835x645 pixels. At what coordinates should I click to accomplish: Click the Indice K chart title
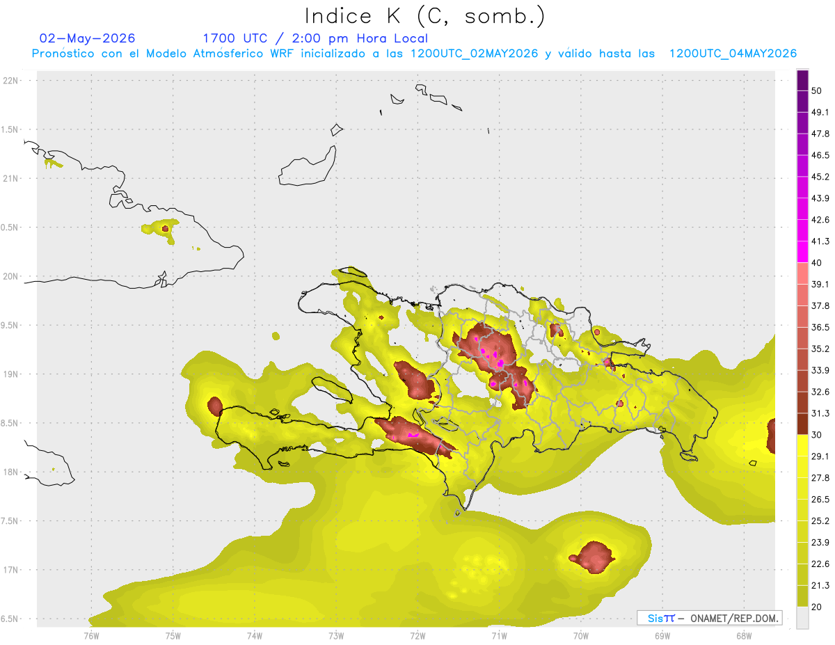click(x=424, y=16)
